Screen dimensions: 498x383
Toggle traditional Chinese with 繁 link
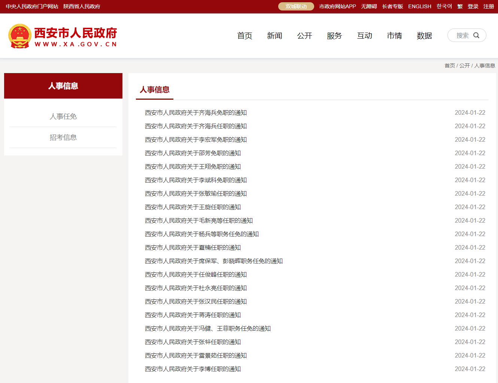pos(460,6)
